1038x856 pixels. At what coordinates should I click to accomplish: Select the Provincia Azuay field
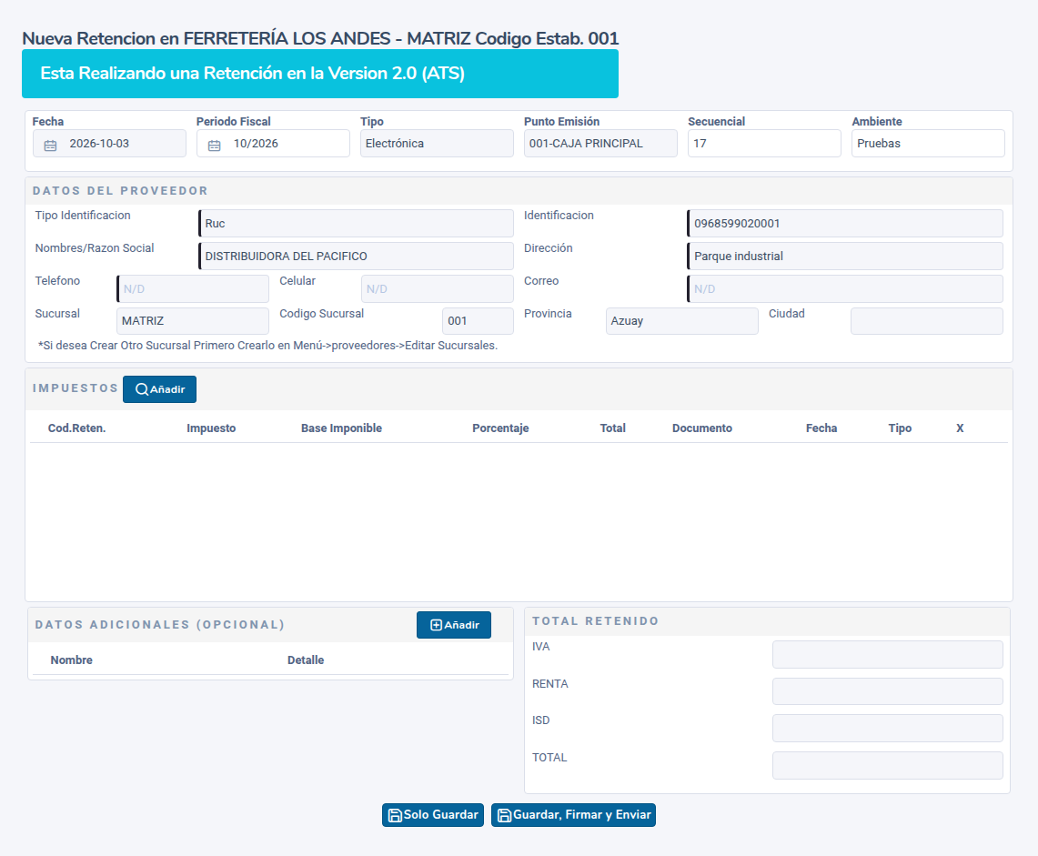pyautogui.click(x=682, y=321)
